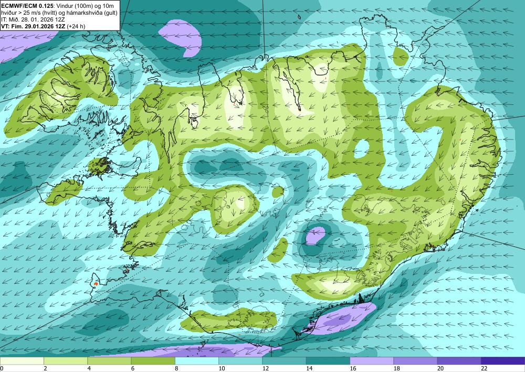The width and height of the screenshot is (525, 372).
Task: Click the legend scale value "18"
Action: coord(397,368)
